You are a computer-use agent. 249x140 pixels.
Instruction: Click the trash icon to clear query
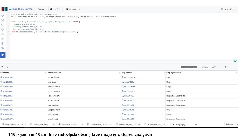point(3,43)
